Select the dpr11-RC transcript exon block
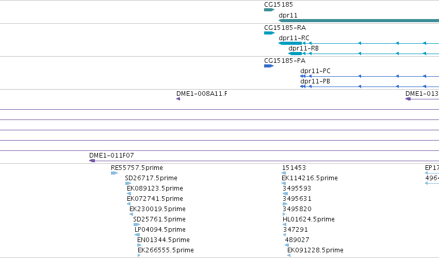Viewport: 439px width, 258px height. [290, 43]
